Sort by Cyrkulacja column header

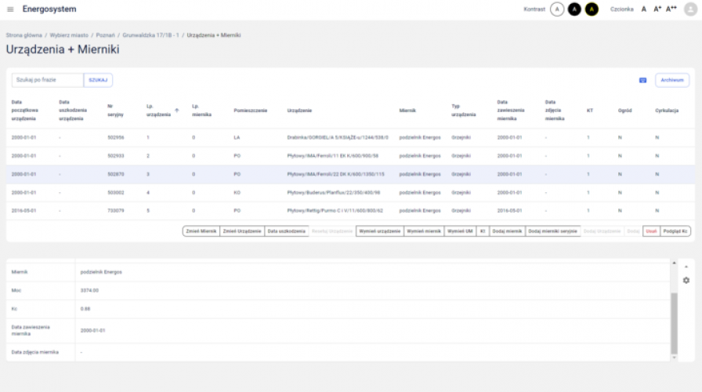(x=667, y=111)
